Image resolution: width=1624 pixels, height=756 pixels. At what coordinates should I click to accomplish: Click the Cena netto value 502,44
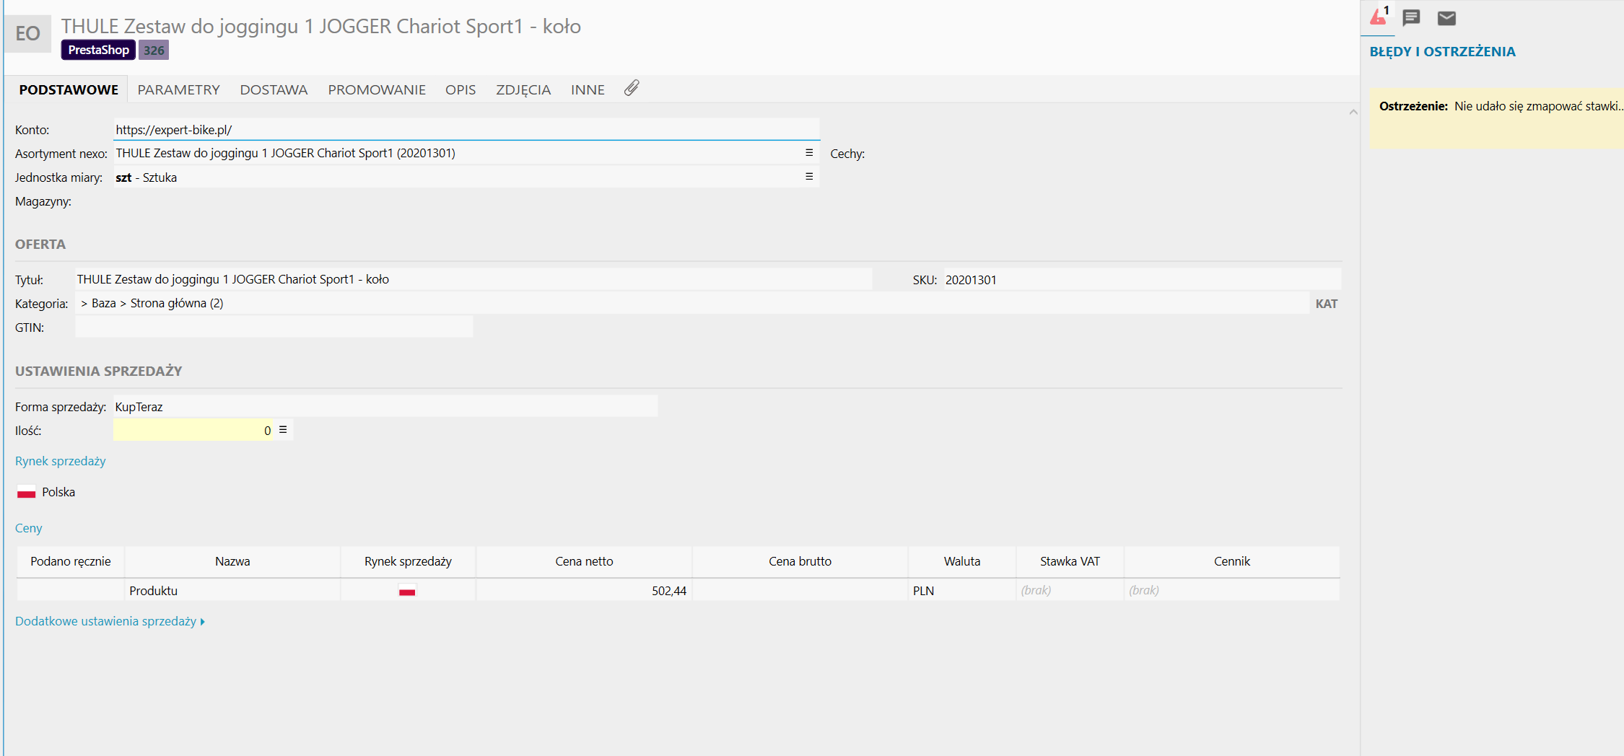[668, 591]
